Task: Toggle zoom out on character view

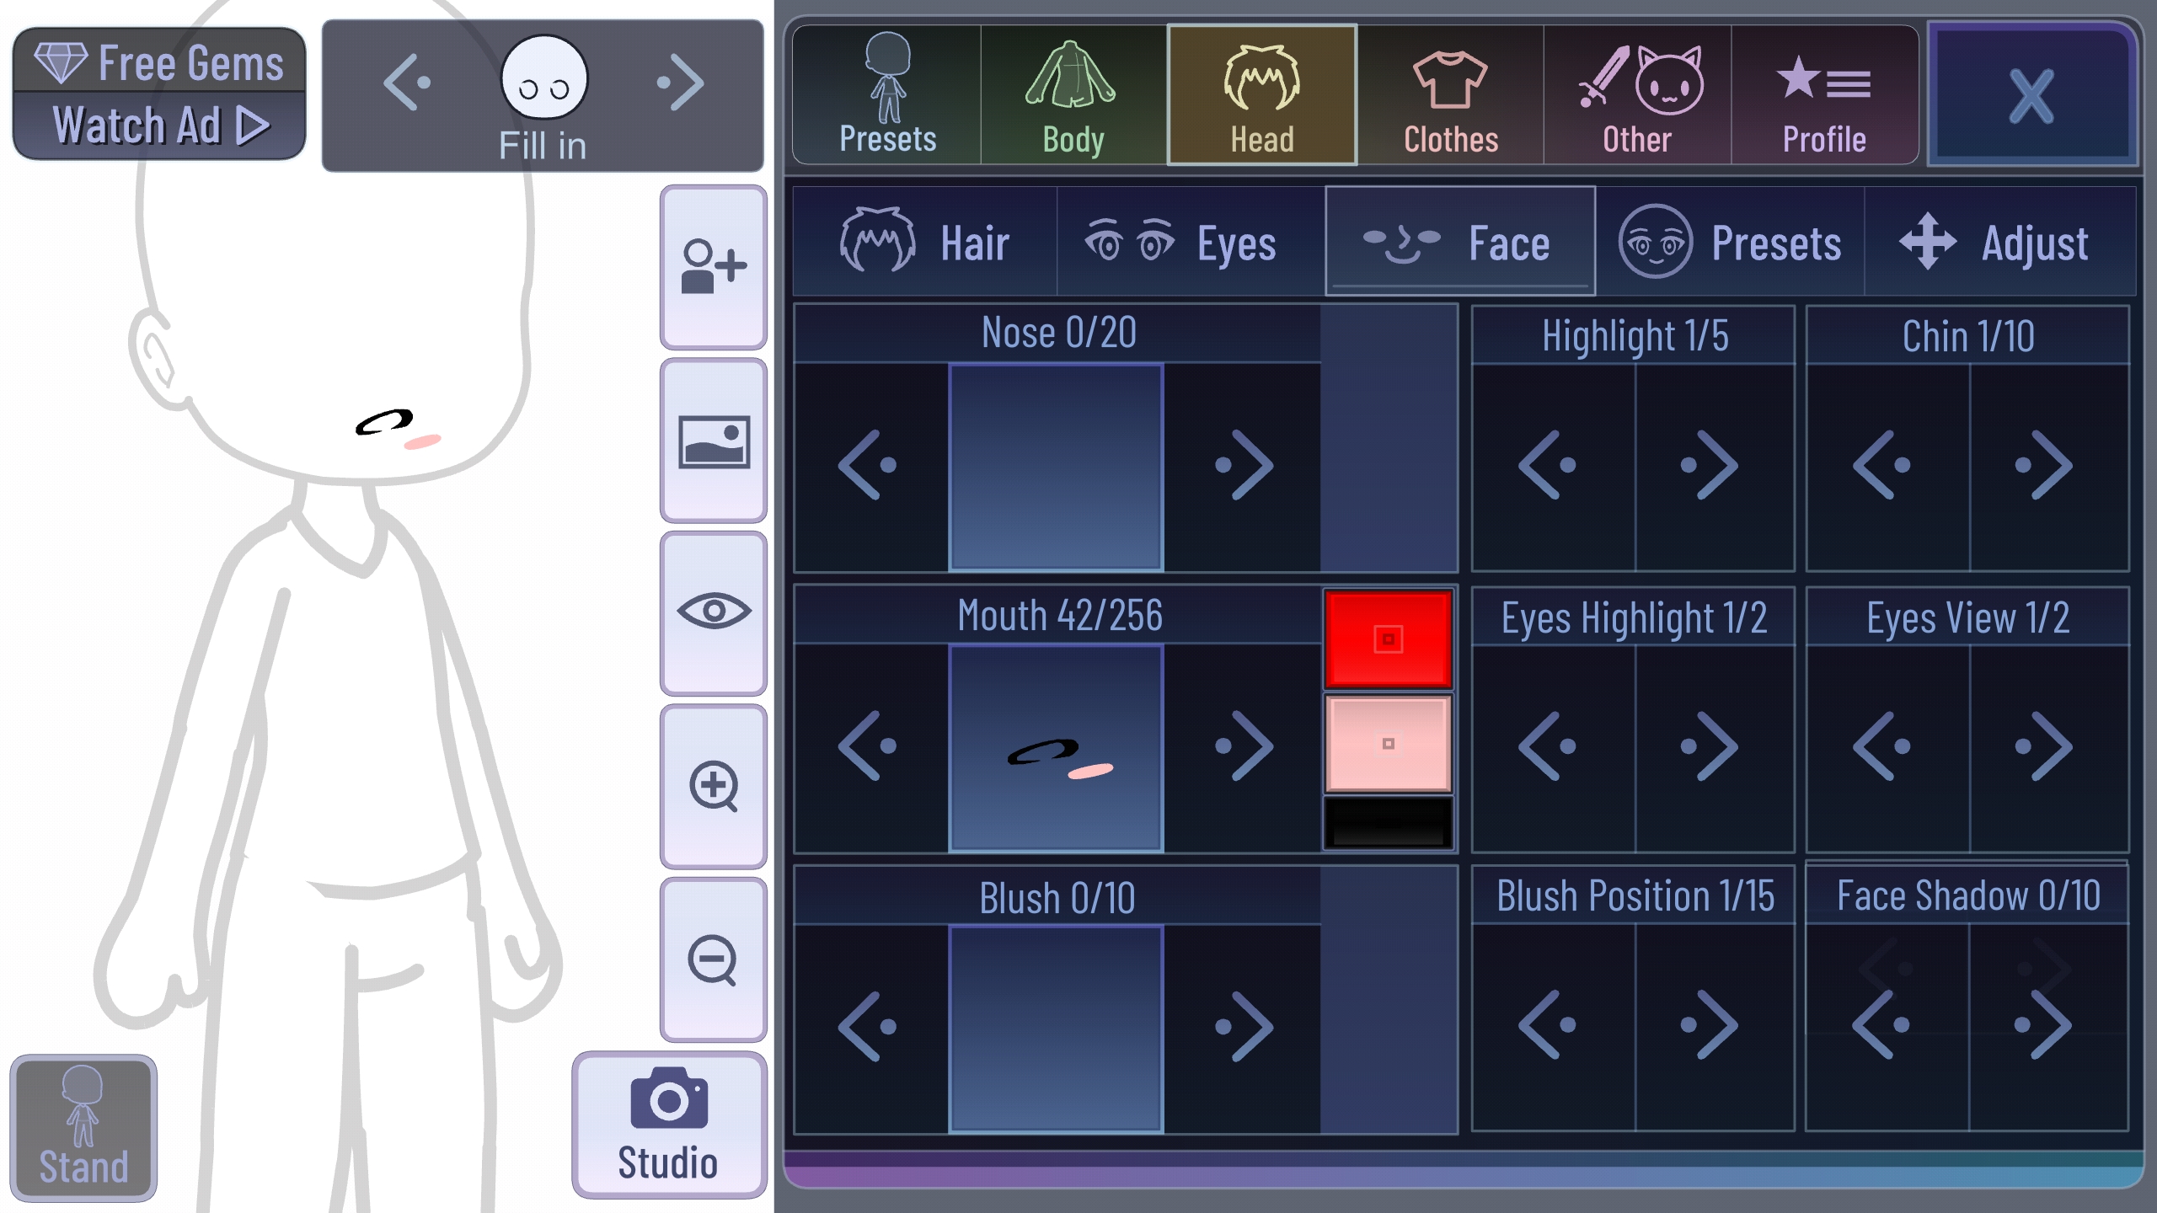Action: [x=713, y=959]
